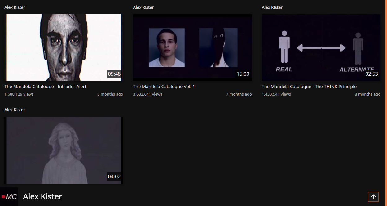Click the '3,682,641 views' text
The height and width of the screenshot is (206, 387).
(147, 94)
